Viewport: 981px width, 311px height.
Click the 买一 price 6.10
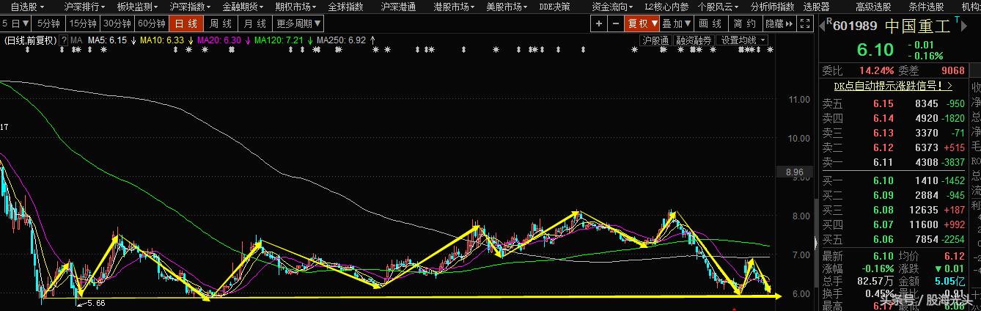pos(883,180)
